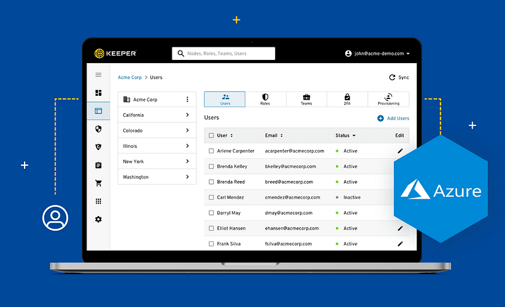Select the Acme Corp root node
505x307 pixels.
(x=157, y=100)
